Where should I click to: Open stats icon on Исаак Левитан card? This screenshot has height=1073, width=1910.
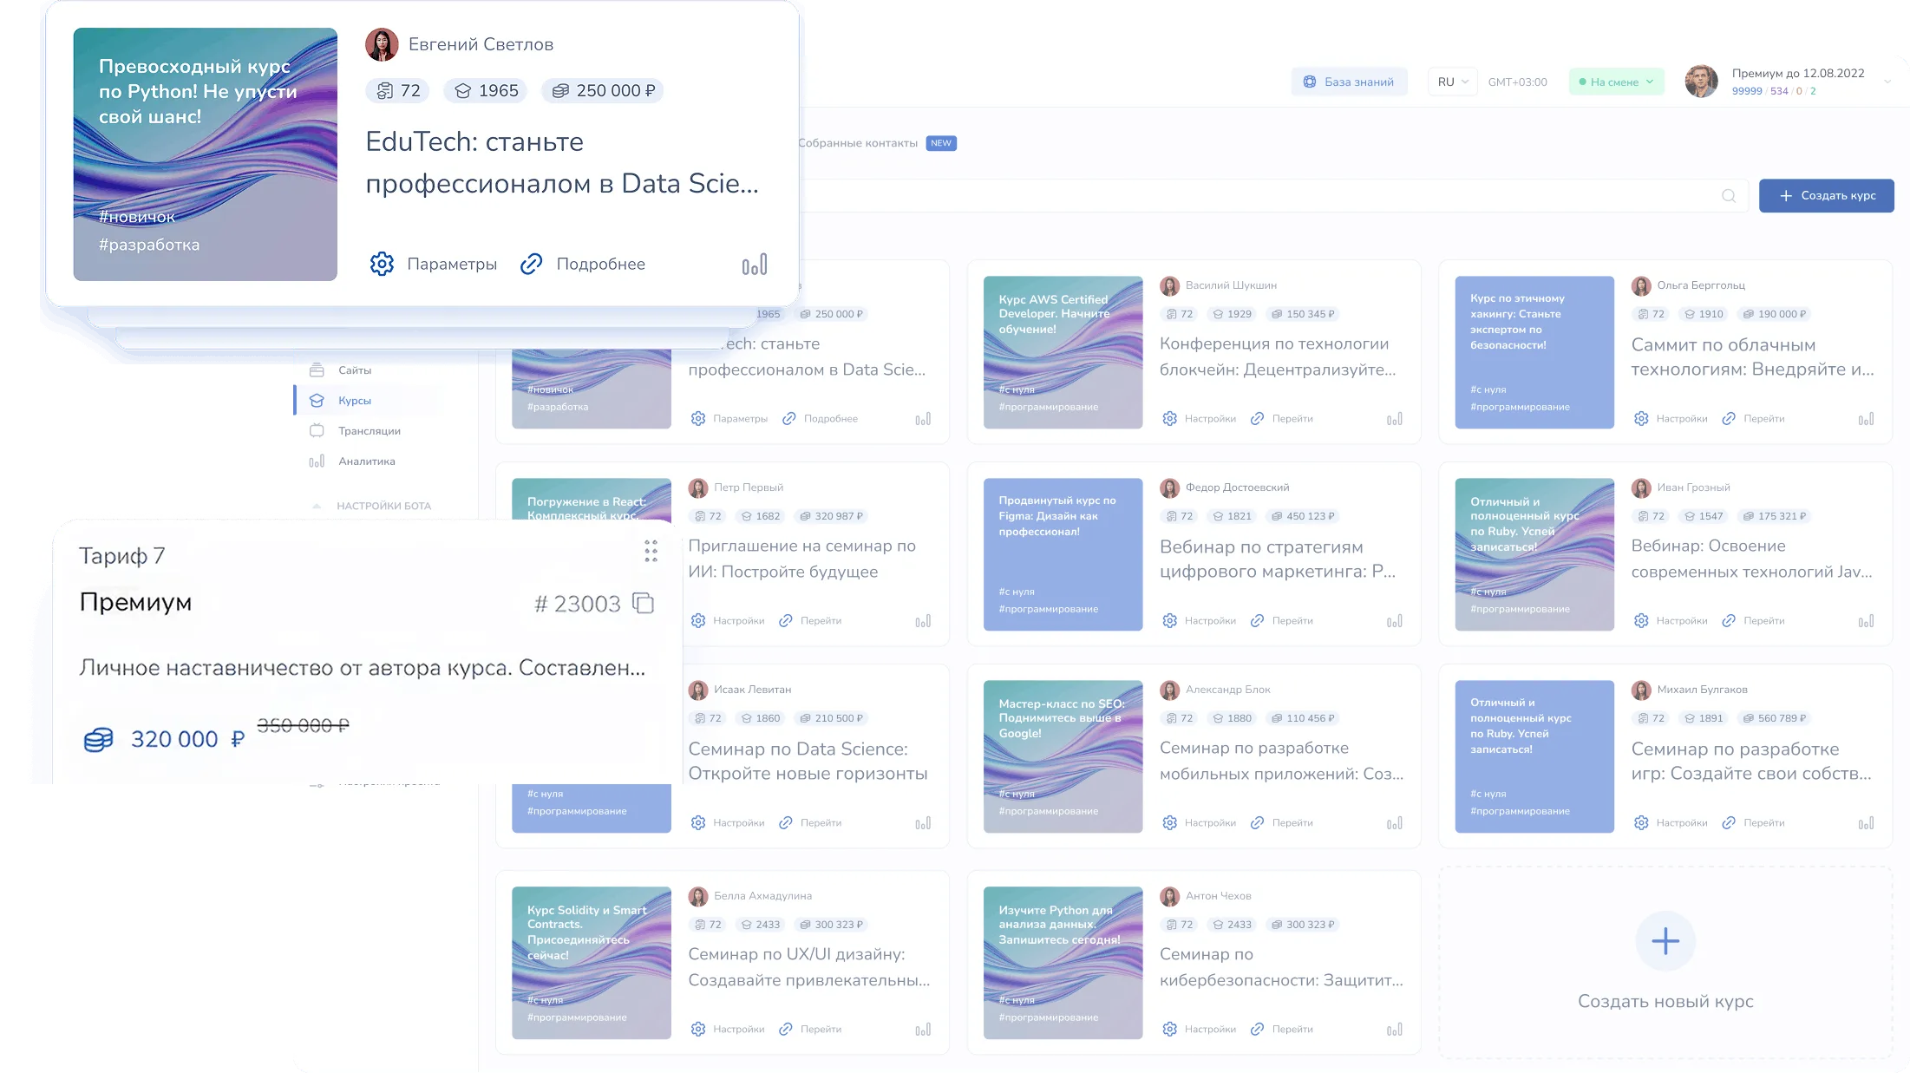click(x=923, y=823)
